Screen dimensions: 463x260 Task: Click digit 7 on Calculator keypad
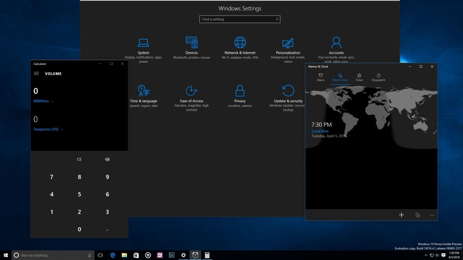[52, 177]
